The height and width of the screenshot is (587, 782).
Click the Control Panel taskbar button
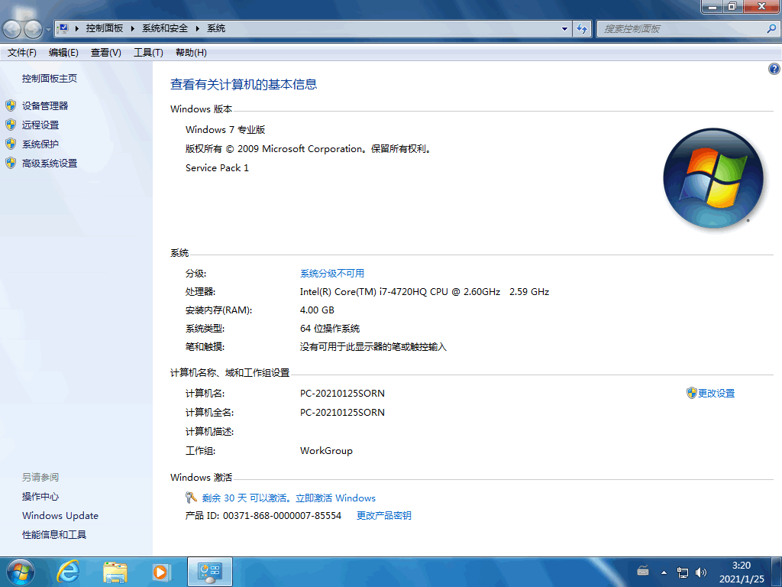pyautogui.click(x=210, y=572)
